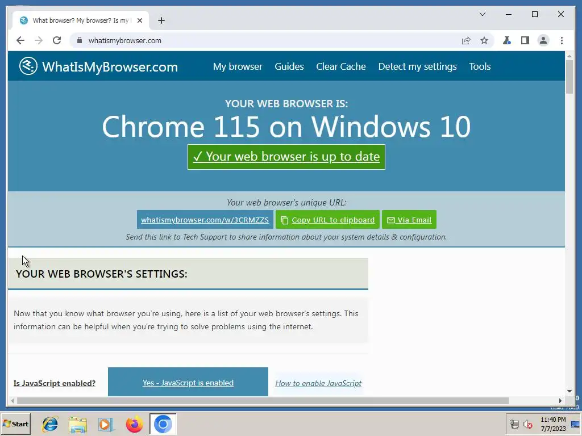Open Windows Media Player from taskbar
The image size is (582, 436).
[106, 424]
